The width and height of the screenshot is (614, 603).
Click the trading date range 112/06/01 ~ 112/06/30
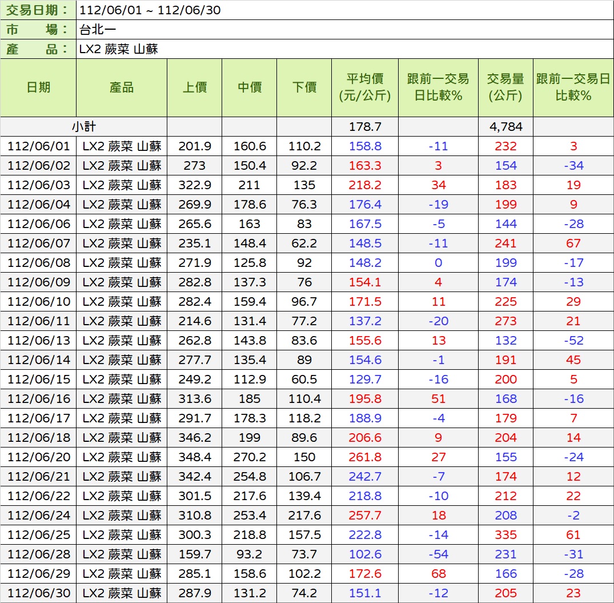point(150,10)
